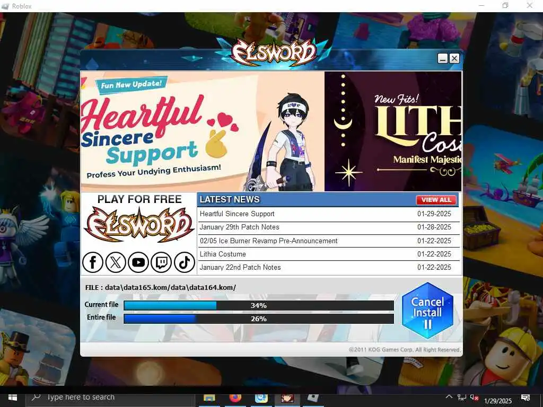Open January 29th Patch Notes news
The width and height of the screenshot is (543, 407).
tap(240, 227)
